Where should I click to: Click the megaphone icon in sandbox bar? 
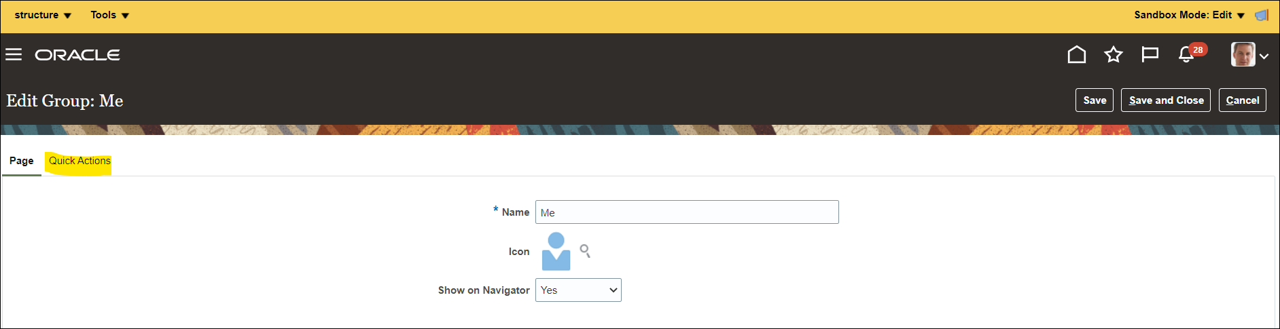1262,15
